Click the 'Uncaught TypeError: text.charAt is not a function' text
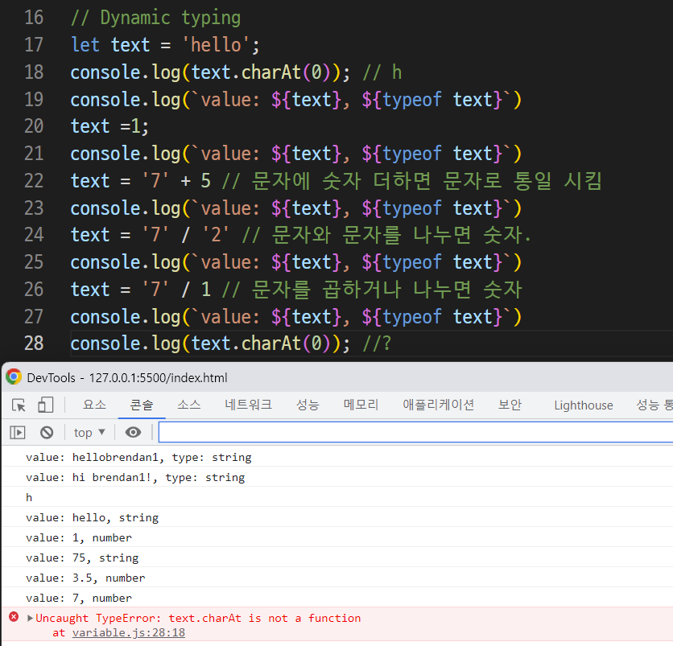 pos(198,618)
